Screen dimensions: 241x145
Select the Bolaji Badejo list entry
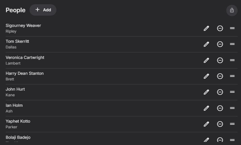122,139
